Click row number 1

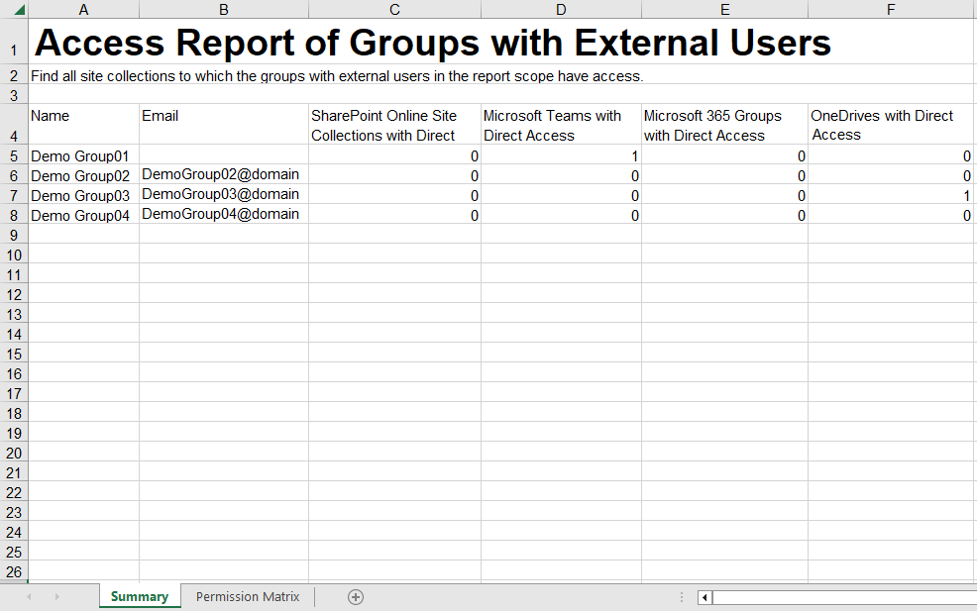coord(14,44)
